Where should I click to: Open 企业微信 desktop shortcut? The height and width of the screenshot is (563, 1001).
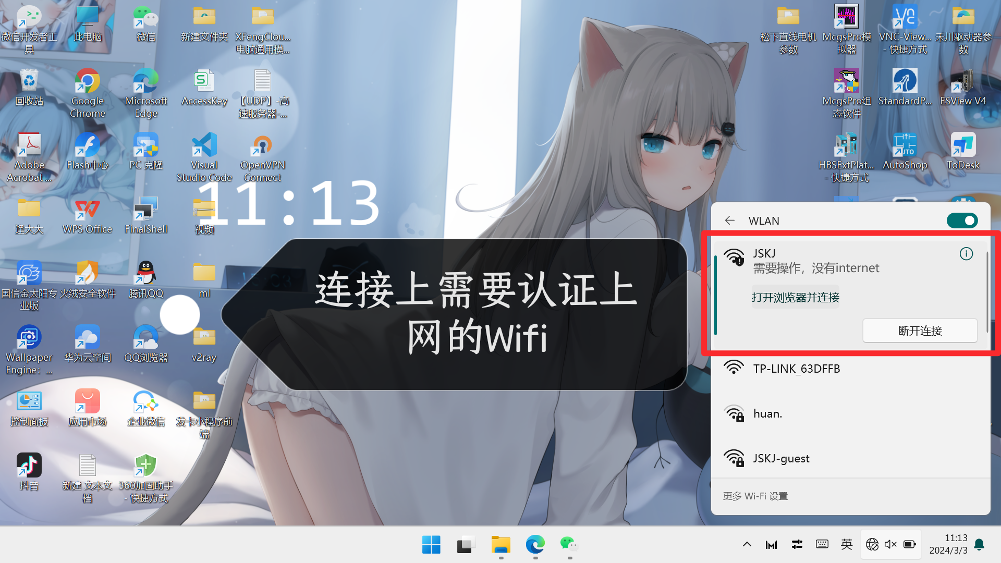pyautogui.click(x=146, y=408)
